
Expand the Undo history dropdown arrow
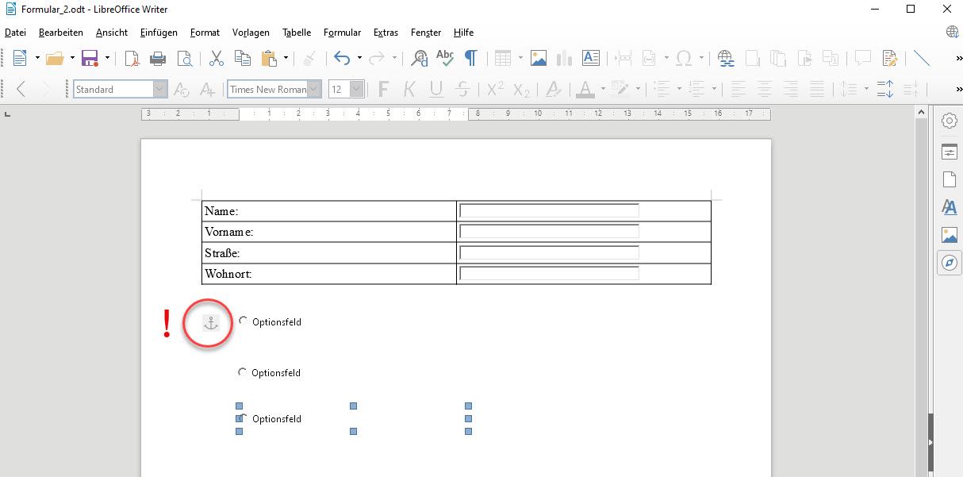point(359,58)
